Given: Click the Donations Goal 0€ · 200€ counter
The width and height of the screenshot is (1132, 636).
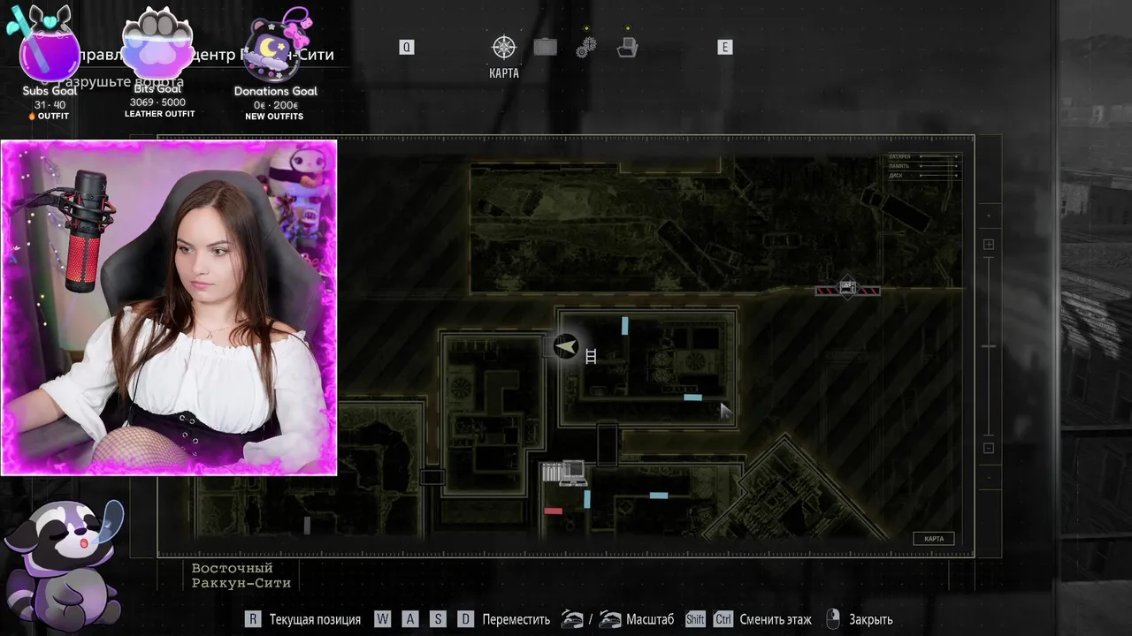Looking at the screenshot, I should (x=276, y=105).
